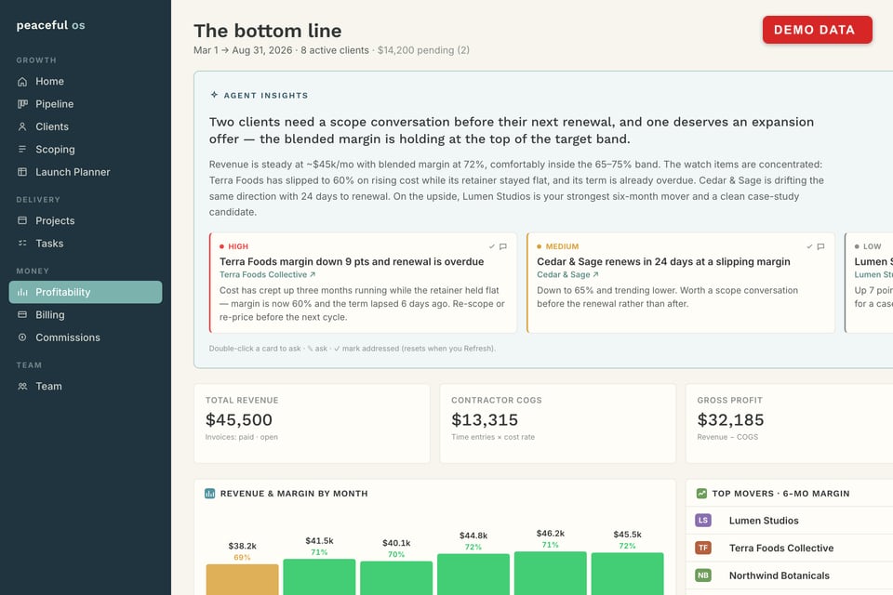Screen dimensions: 893x595
Task: Ask about the Terra Foods insight card
Action: (503, 246)
